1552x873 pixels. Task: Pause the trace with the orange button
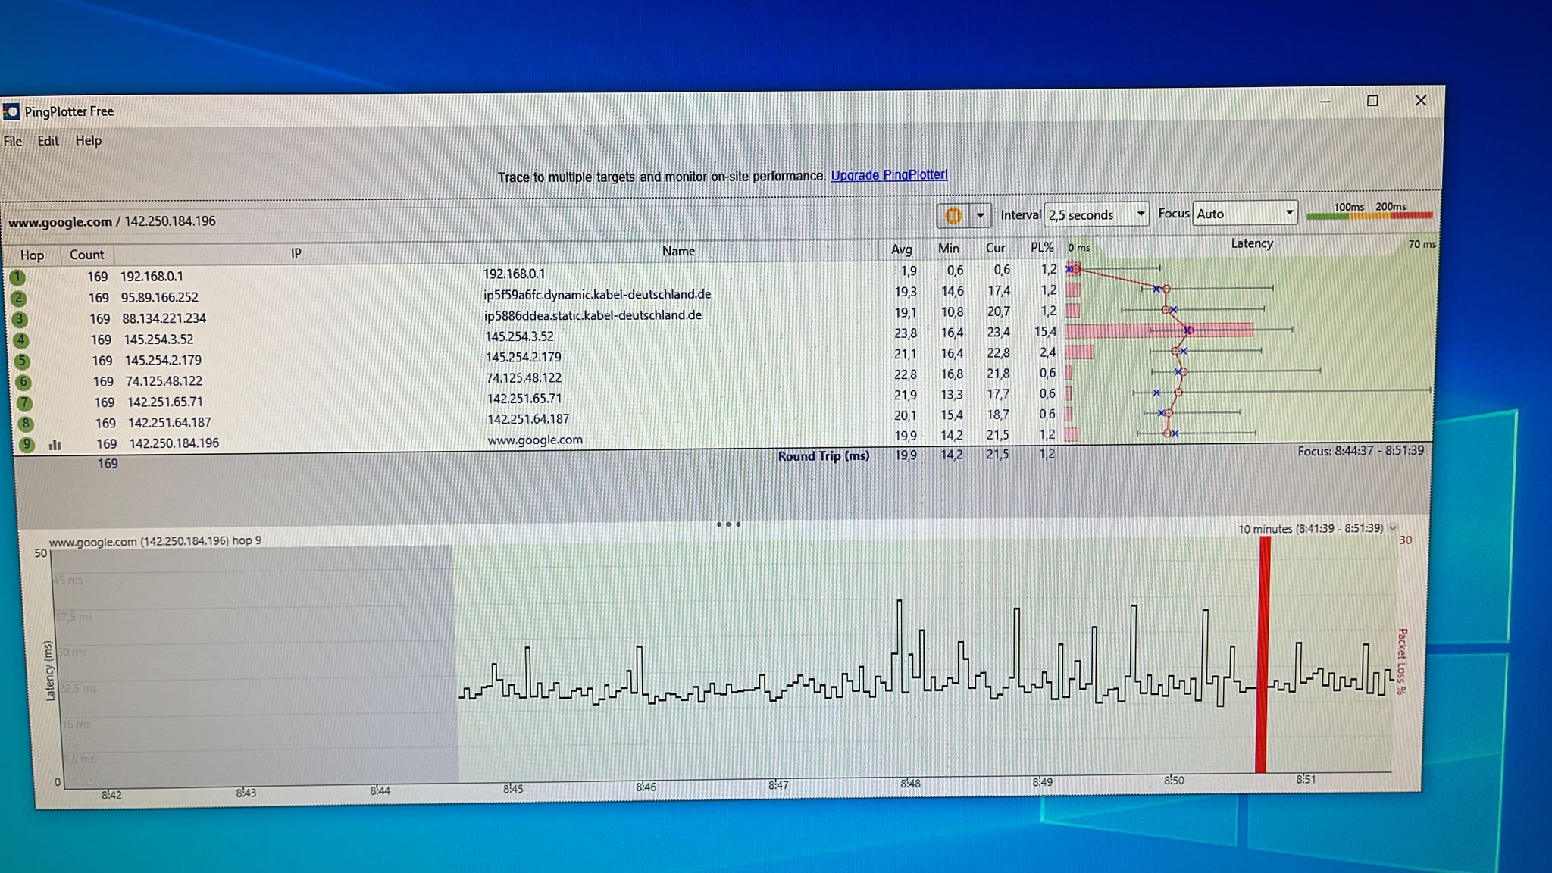click(953, 216)
